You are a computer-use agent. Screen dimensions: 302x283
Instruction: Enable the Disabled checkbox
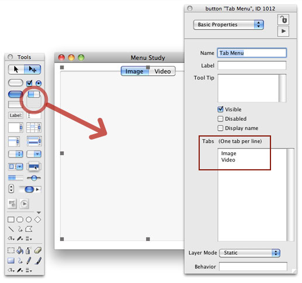[220, 118]
